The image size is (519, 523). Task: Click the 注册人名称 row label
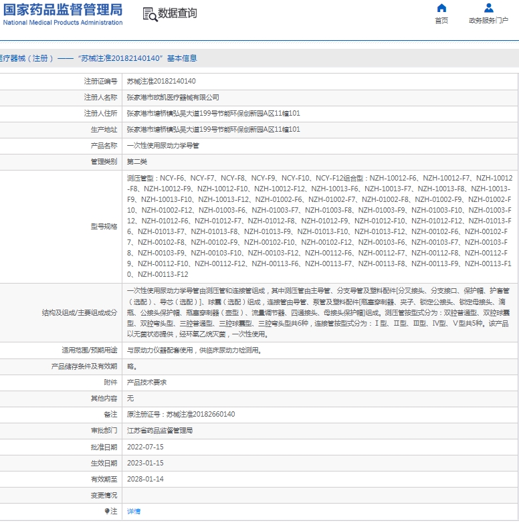(100, 97)
